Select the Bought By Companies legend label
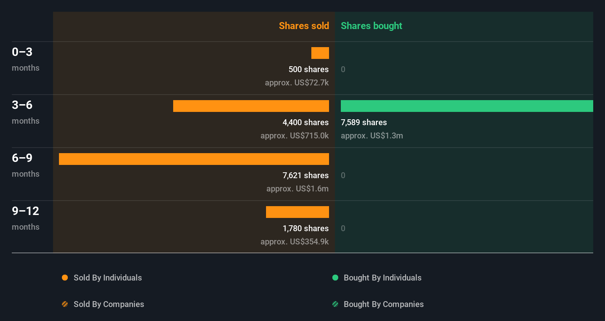This screenshot has width=605, height=321. click(384, 304)
